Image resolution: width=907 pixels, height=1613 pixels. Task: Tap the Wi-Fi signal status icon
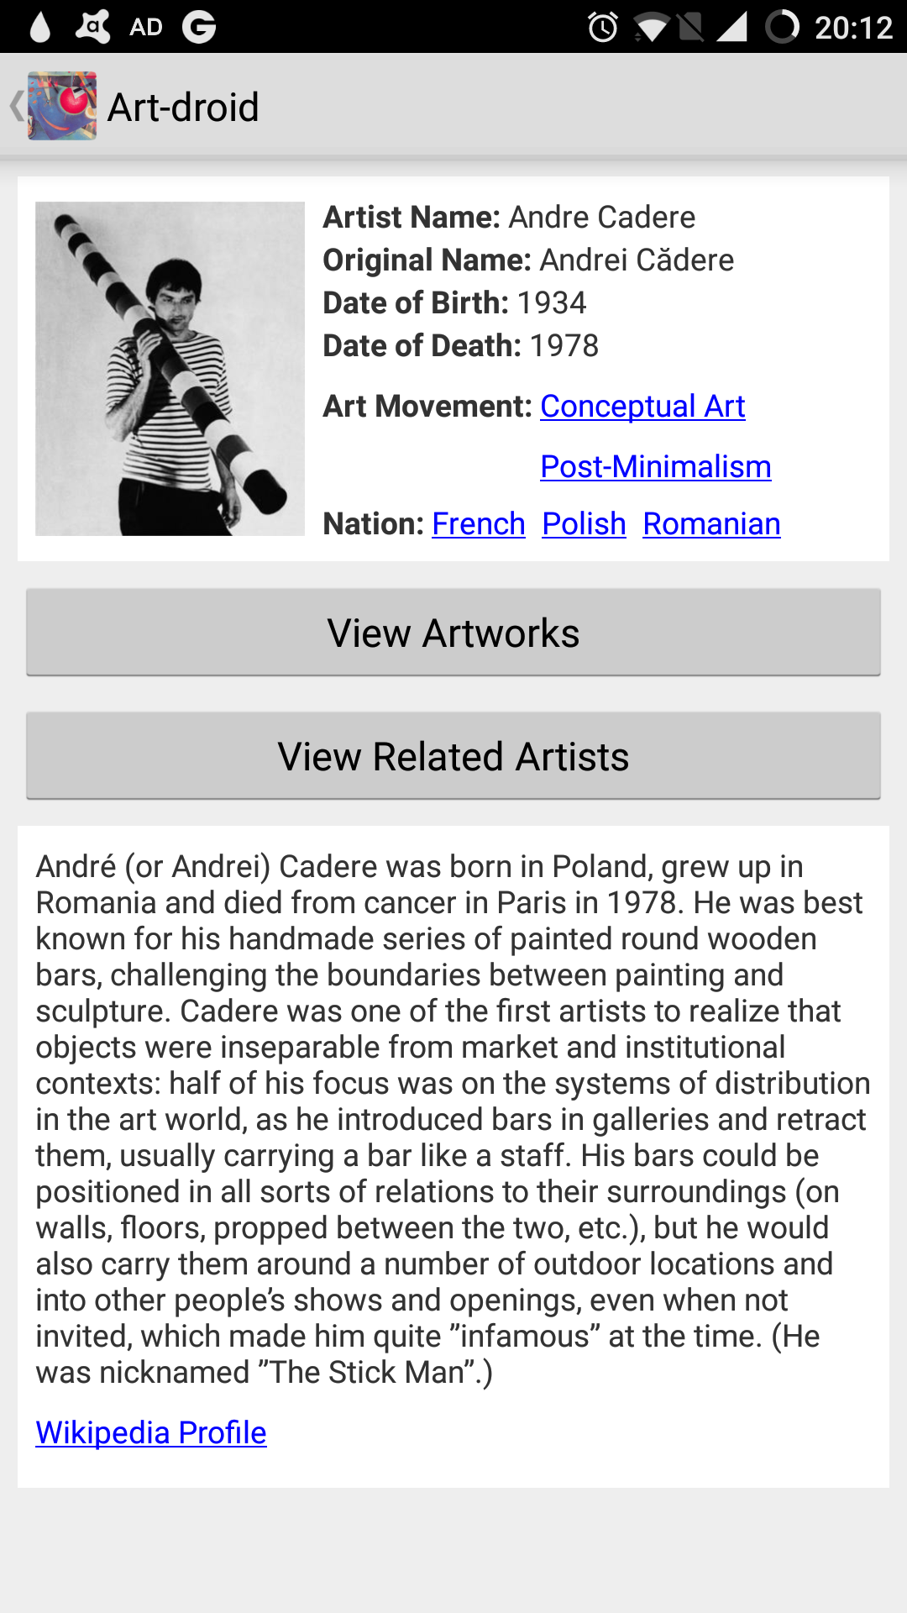pyautogui.click(x=651, y=28)
